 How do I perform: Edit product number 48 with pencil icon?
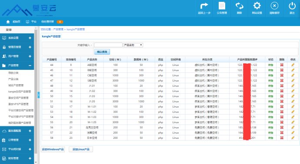(293, 86)
